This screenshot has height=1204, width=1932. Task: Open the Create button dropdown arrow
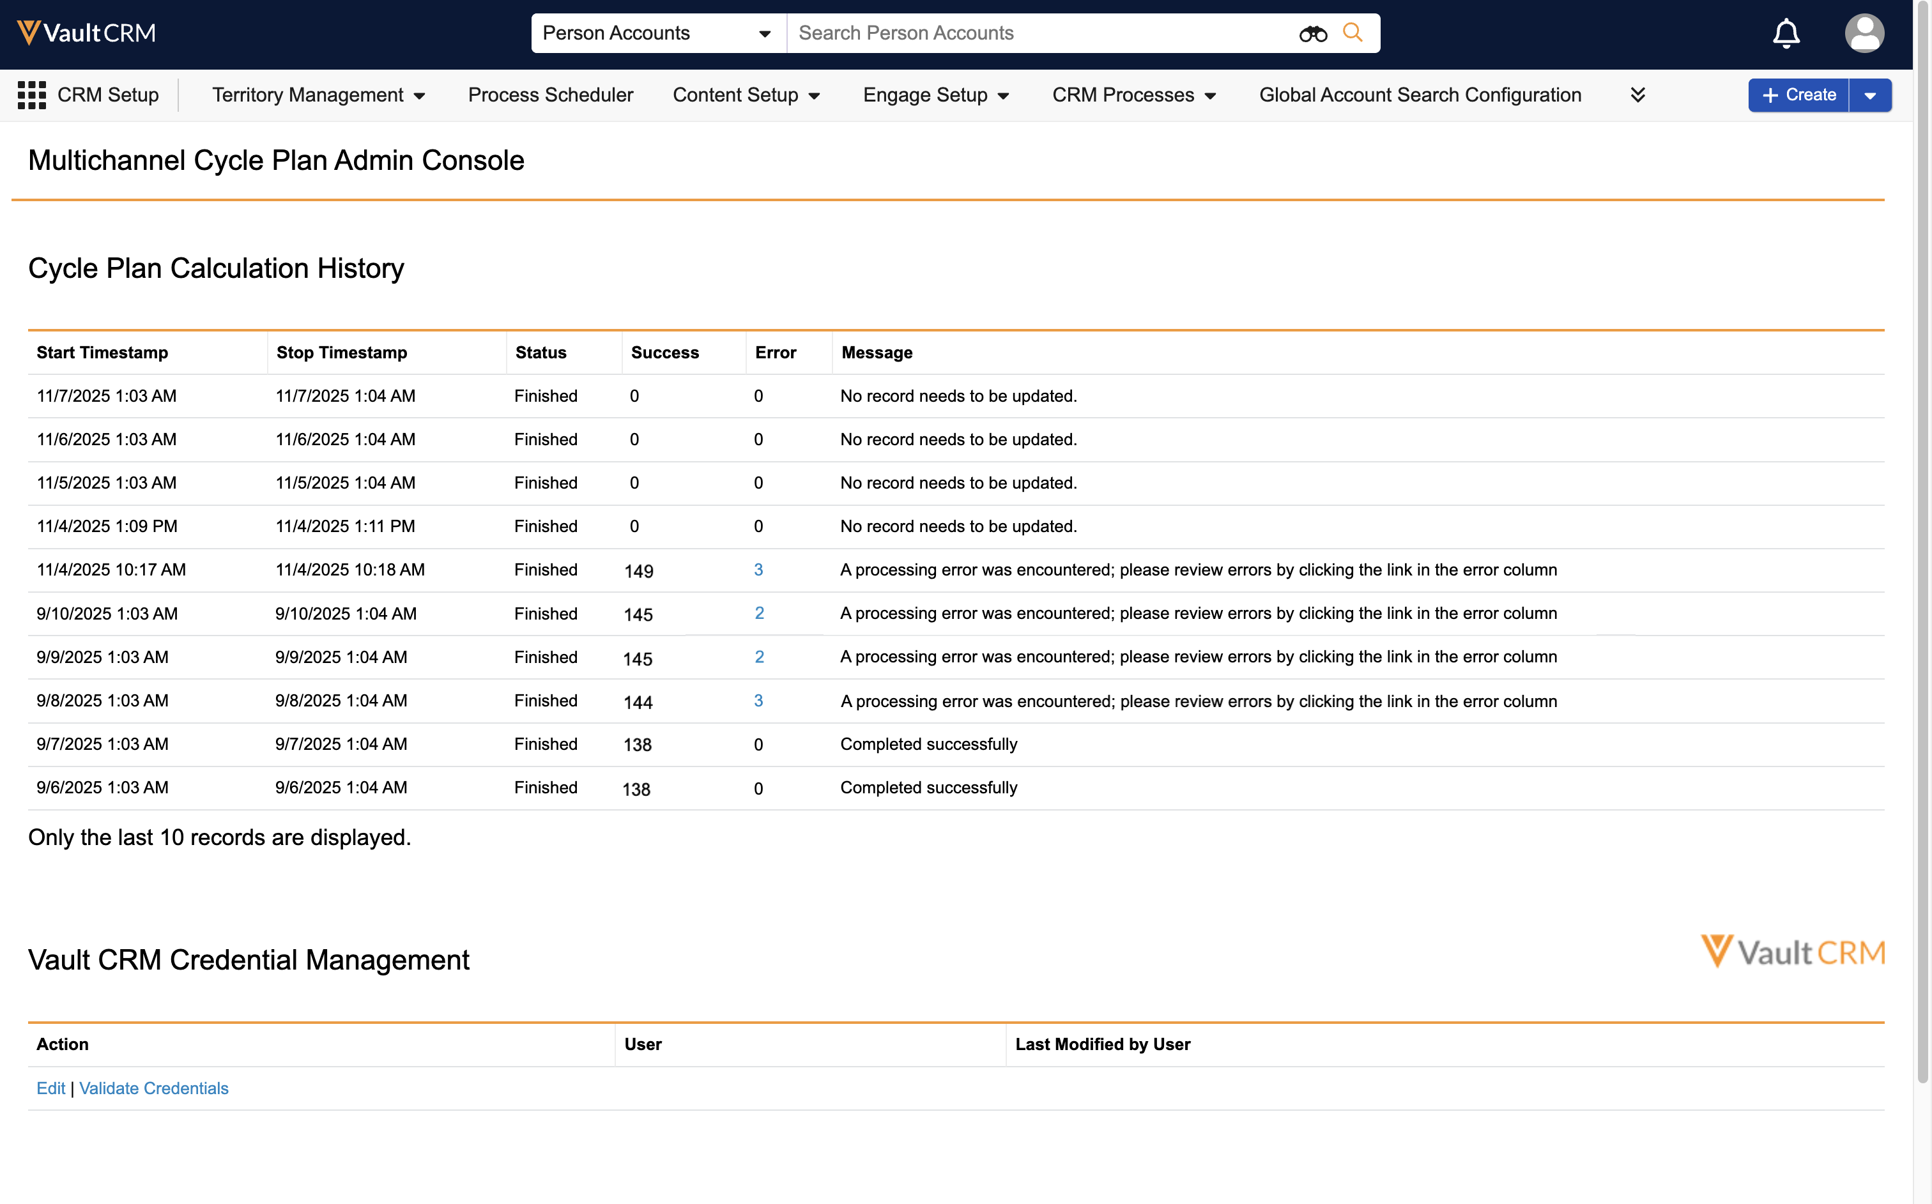(1870, 96)
